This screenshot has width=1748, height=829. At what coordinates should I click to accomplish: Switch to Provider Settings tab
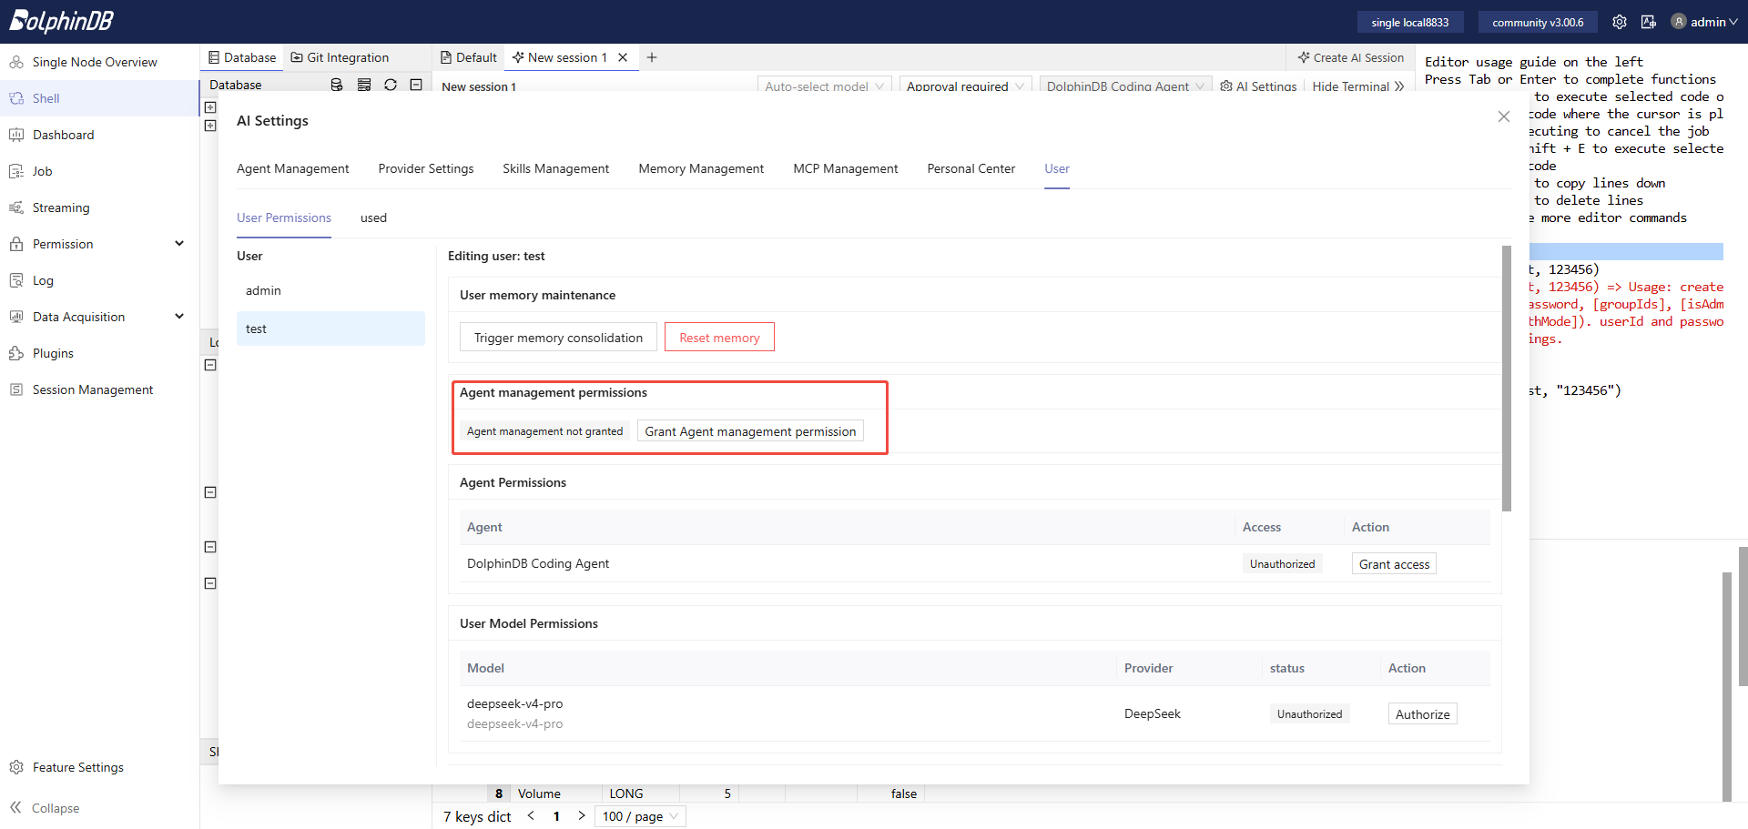(426, 168)
